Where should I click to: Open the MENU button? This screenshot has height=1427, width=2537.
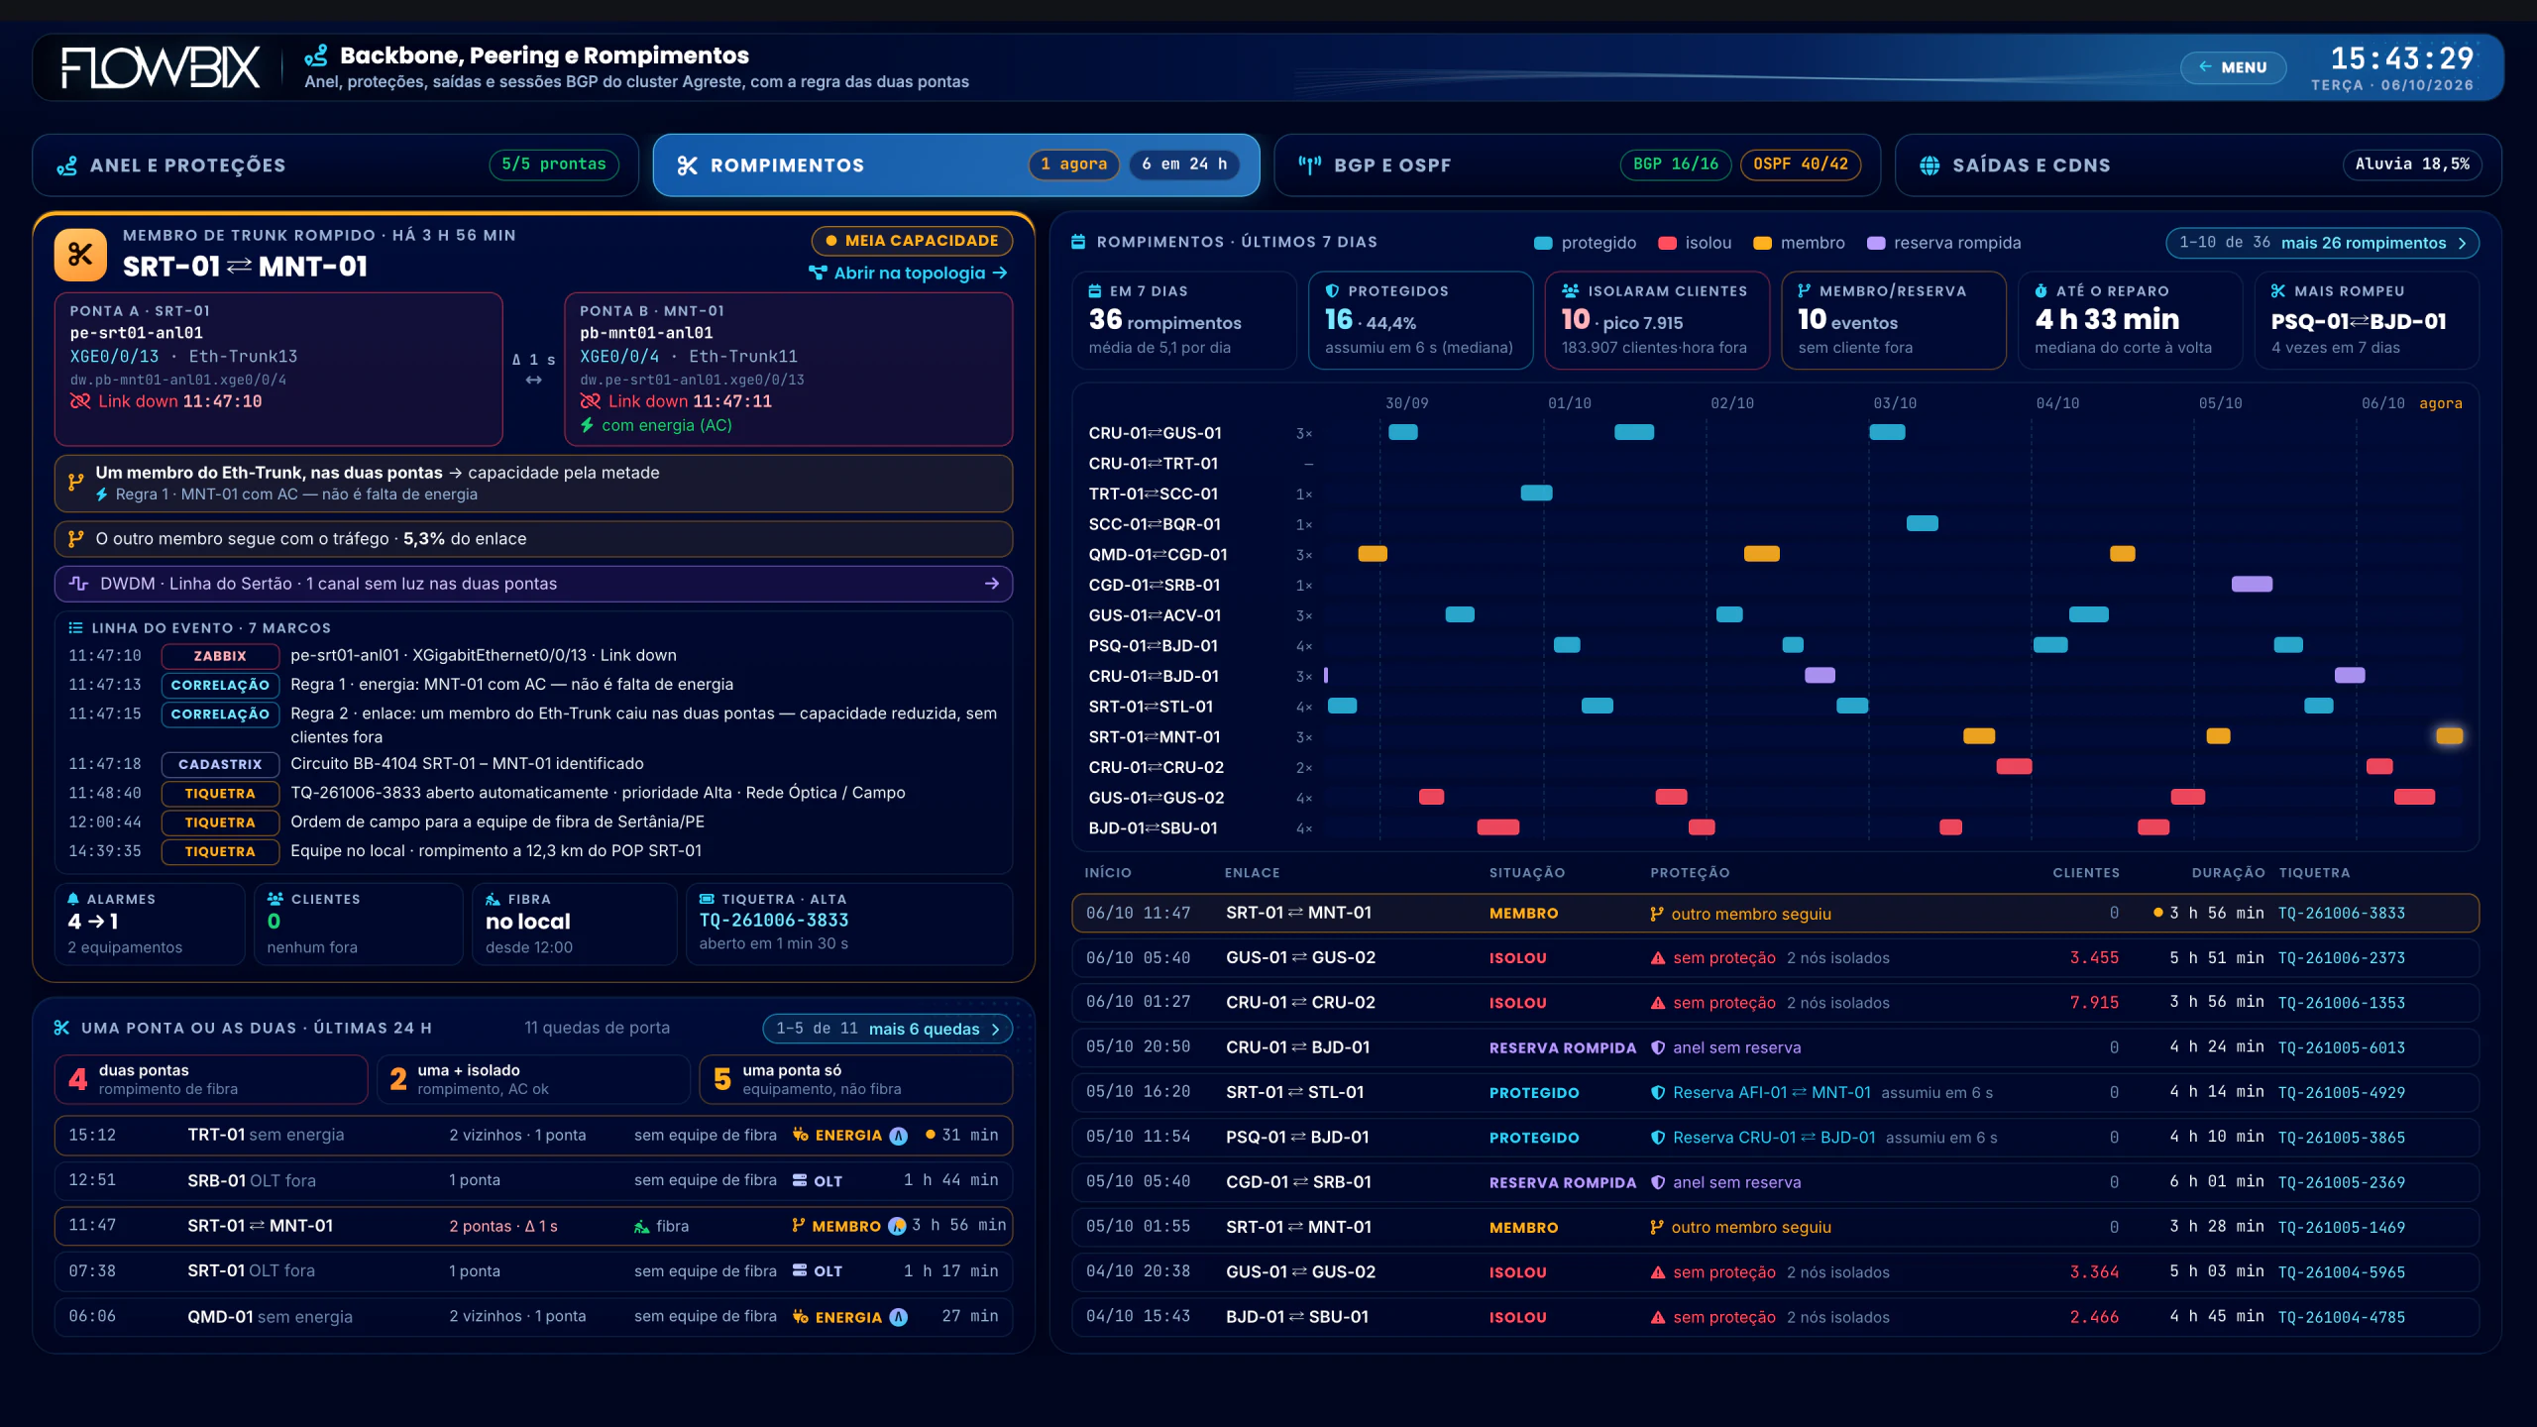(x=2233, y=67)
